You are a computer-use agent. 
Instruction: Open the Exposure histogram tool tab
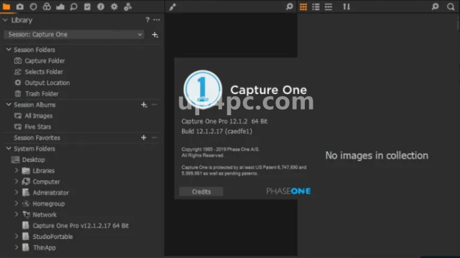coord(61,6)
